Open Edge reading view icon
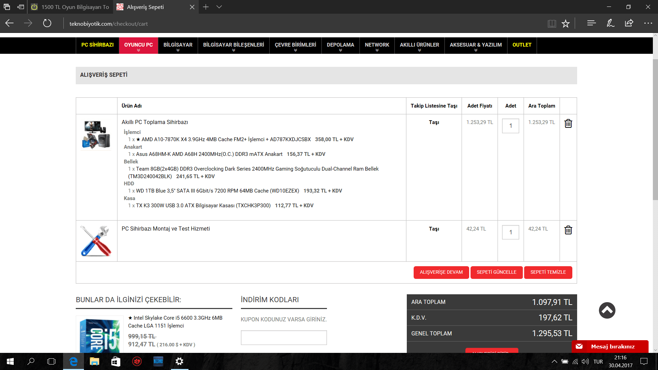 (x=552, y=24)
